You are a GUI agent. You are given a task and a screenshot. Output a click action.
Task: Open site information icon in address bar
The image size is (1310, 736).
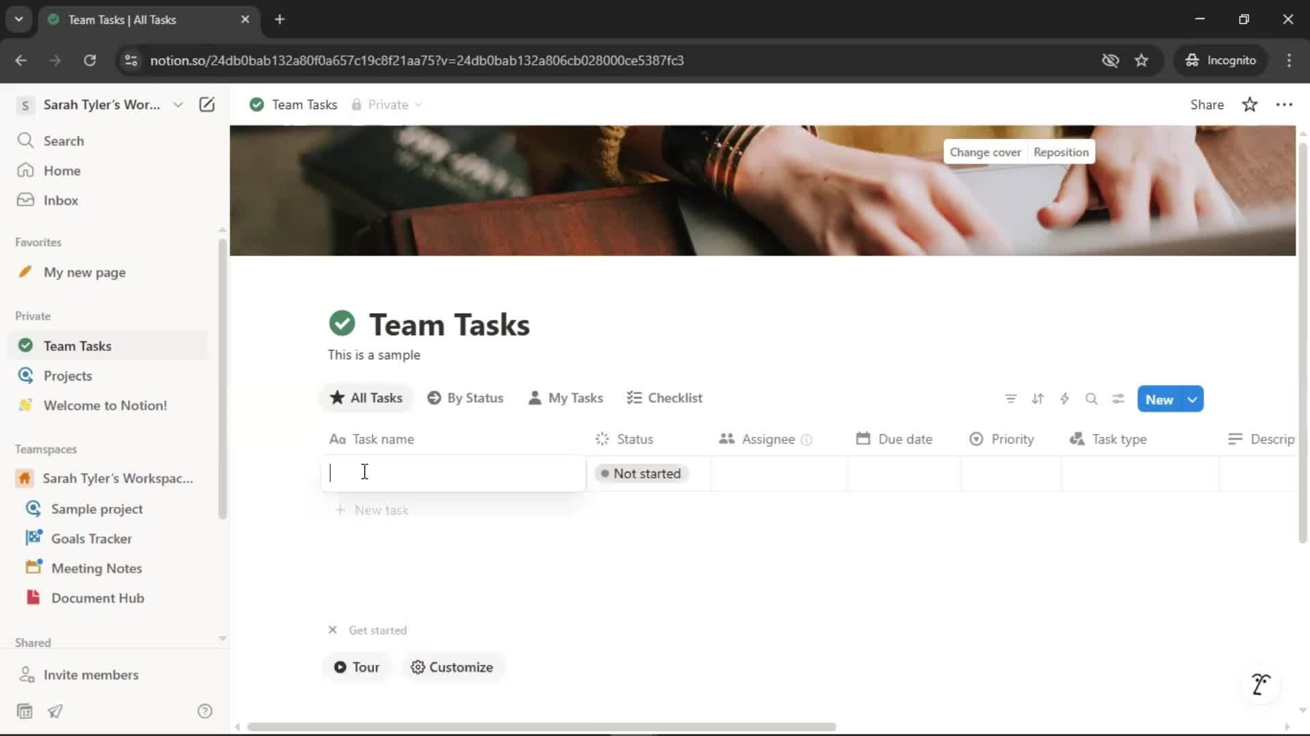coord(130,60)
